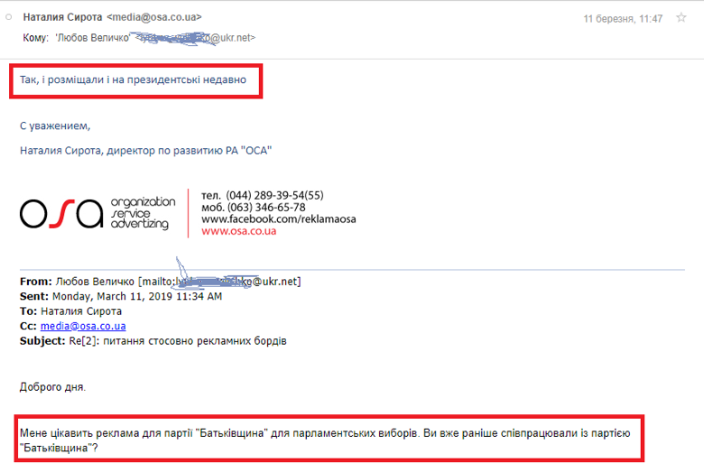Open the Cc link media@osa.co.ua
The image size is (704, 473).
point(83,326)
